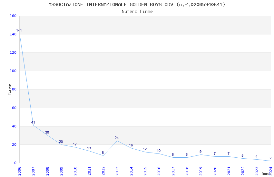Select the 8 data label for 2012

(103, 153)
